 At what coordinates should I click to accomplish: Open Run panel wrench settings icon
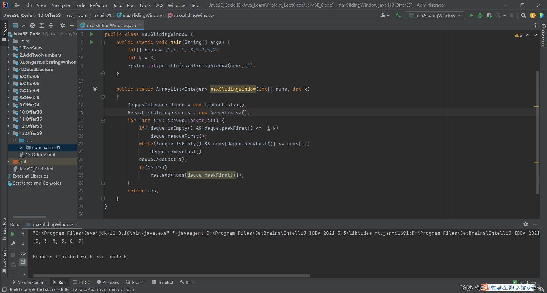(x=13, y=243)
